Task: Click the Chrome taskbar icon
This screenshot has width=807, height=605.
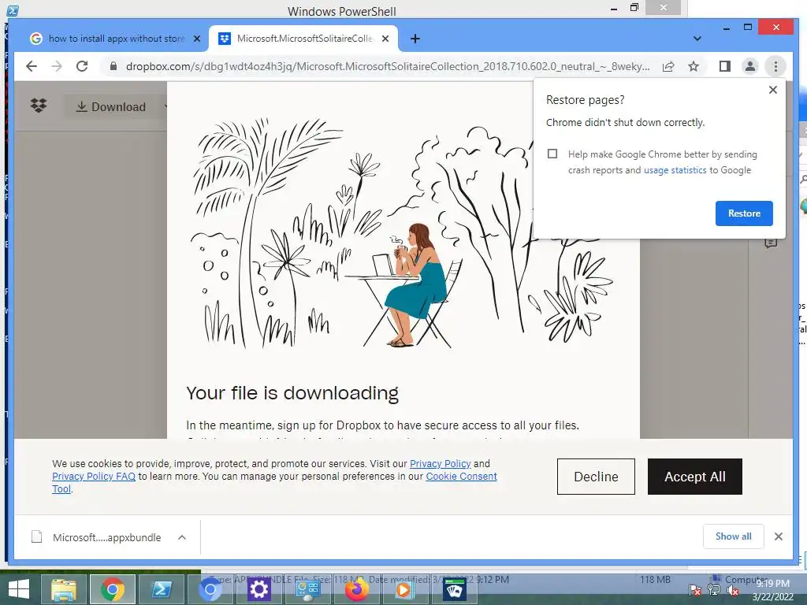Action: point(112,589)
